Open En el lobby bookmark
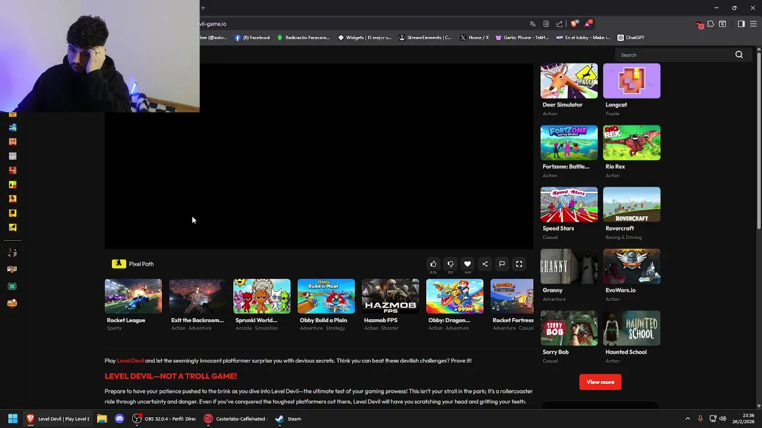762x428 pixels. [583, 37]
